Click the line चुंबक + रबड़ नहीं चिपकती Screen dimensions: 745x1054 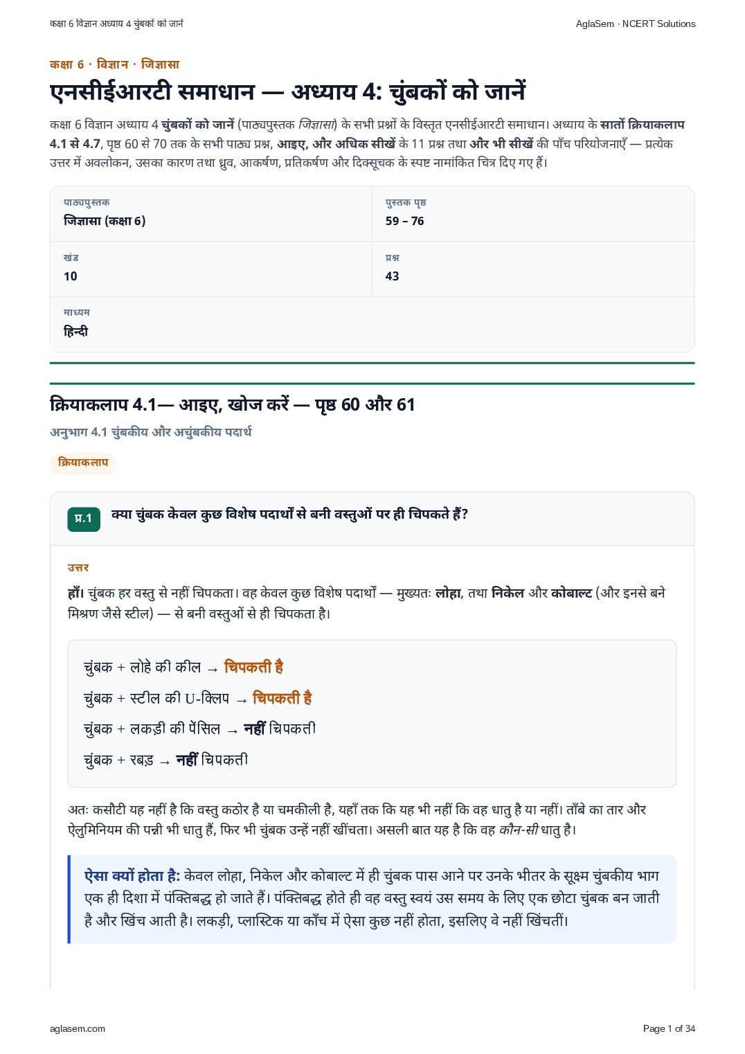[x=165, y=760]
